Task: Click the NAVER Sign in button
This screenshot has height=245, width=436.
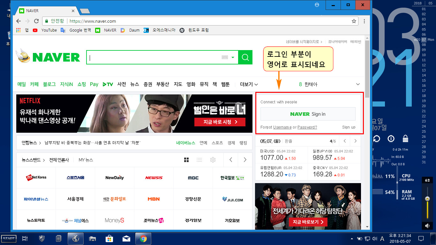Action: point(308,114)
